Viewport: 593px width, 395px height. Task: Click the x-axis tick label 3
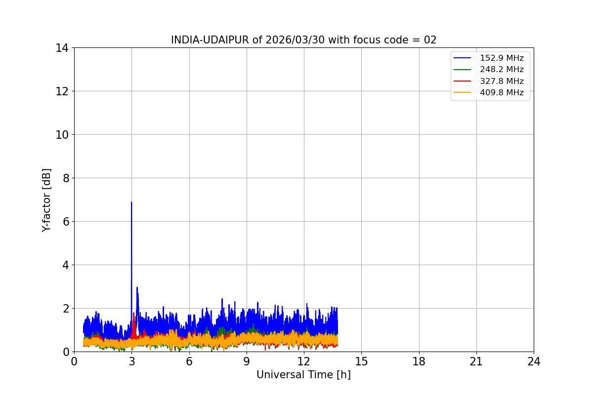[131, 361]
